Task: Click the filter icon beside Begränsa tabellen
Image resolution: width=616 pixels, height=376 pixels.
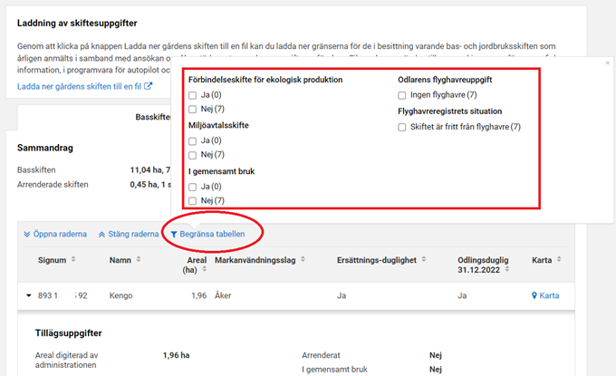Action: click(x=174, y=234)
